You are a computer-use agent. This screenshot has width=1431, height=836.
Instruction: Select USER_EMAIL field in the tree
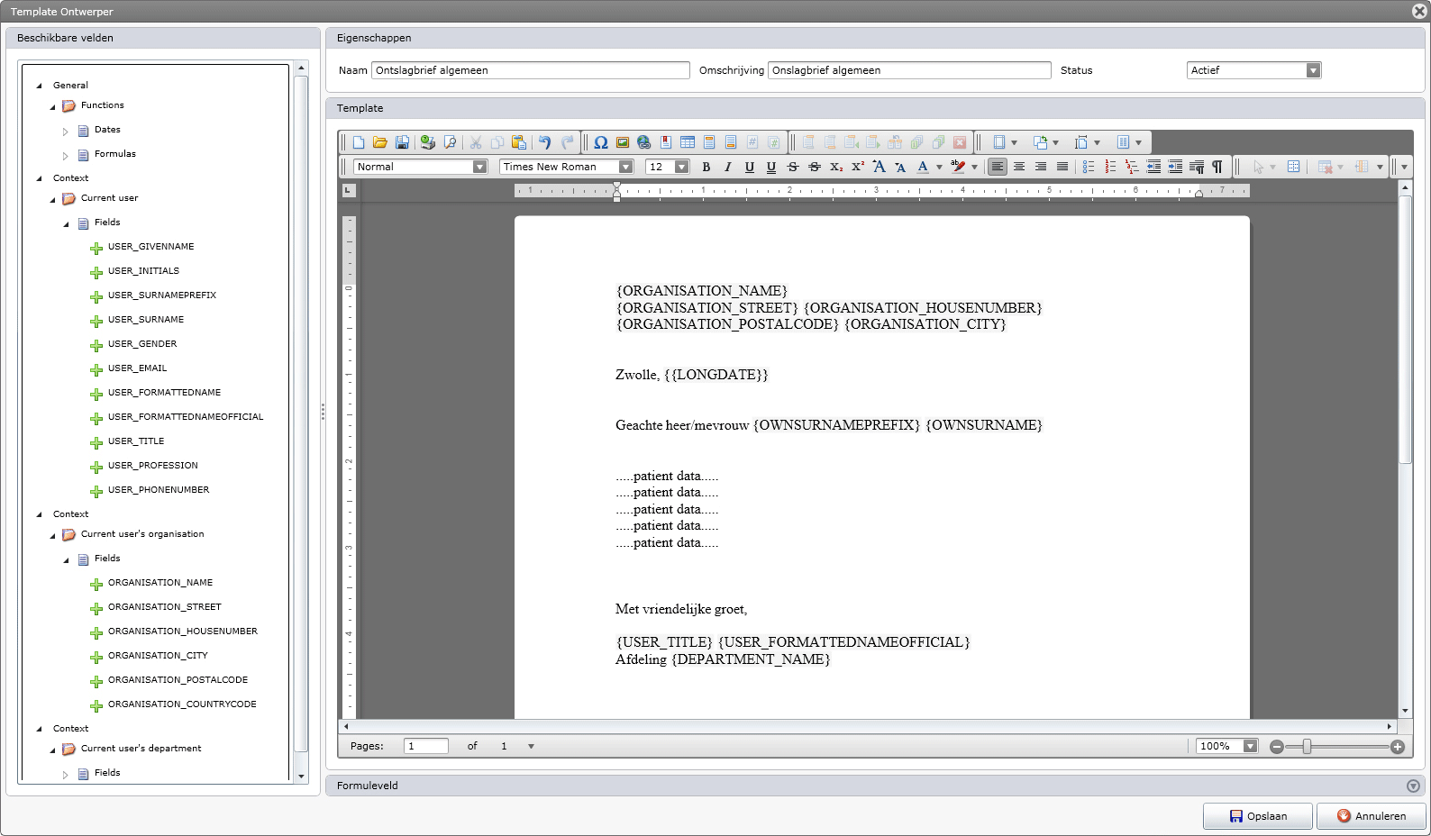[x=137, y=368]
